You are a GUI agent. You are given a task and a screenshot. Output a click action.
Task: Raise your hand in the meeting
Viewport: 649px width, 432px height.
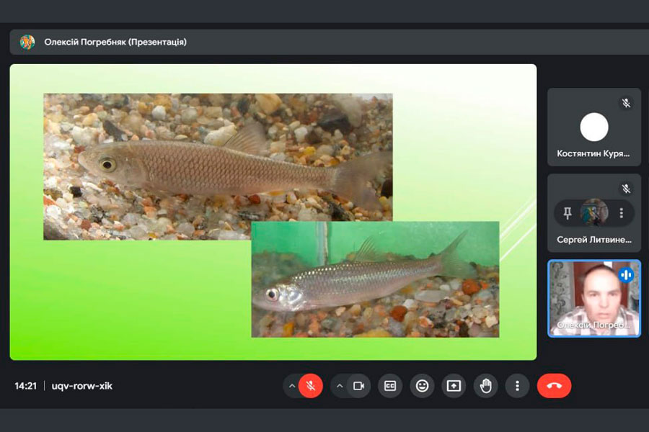click(485, 386)
